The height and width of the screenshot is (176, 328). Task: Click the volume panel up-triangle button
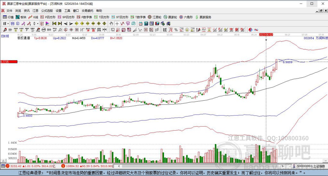pyautogui.click(x=3, y=161)
